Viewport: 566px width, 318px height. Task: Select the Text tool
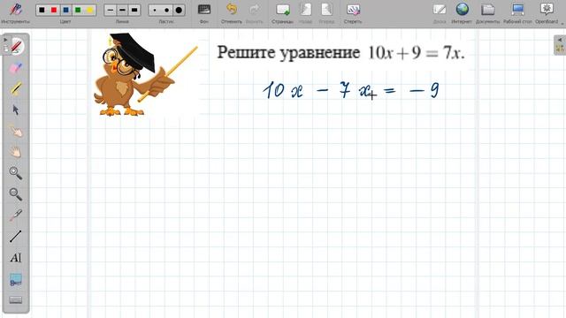pos(16,258)
